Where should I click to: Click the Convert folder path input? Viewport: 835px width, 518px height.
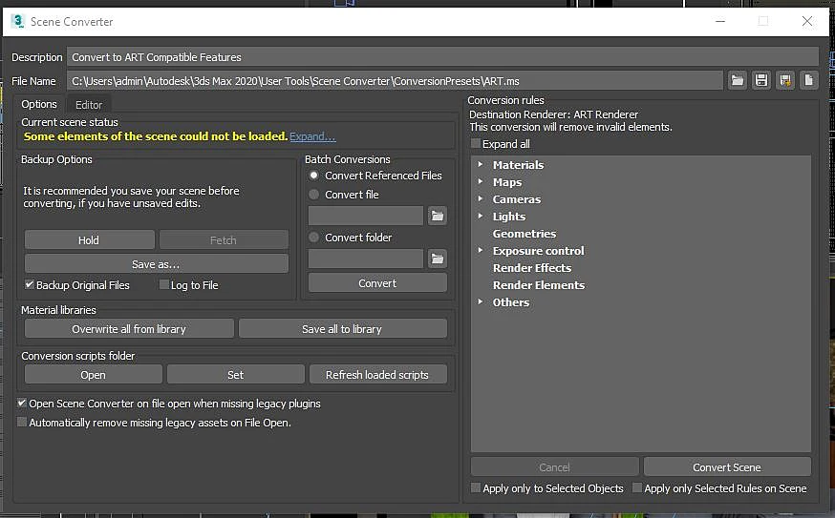tap(365, 259)
